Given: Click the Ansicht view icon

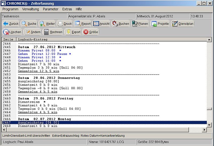Looking at the screenshot, I should click(x=96, y=24).
